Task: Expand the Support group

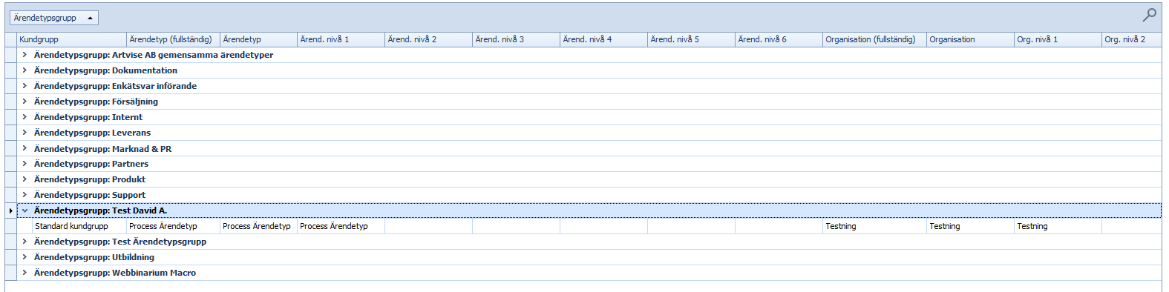Action: pos(24,195)
